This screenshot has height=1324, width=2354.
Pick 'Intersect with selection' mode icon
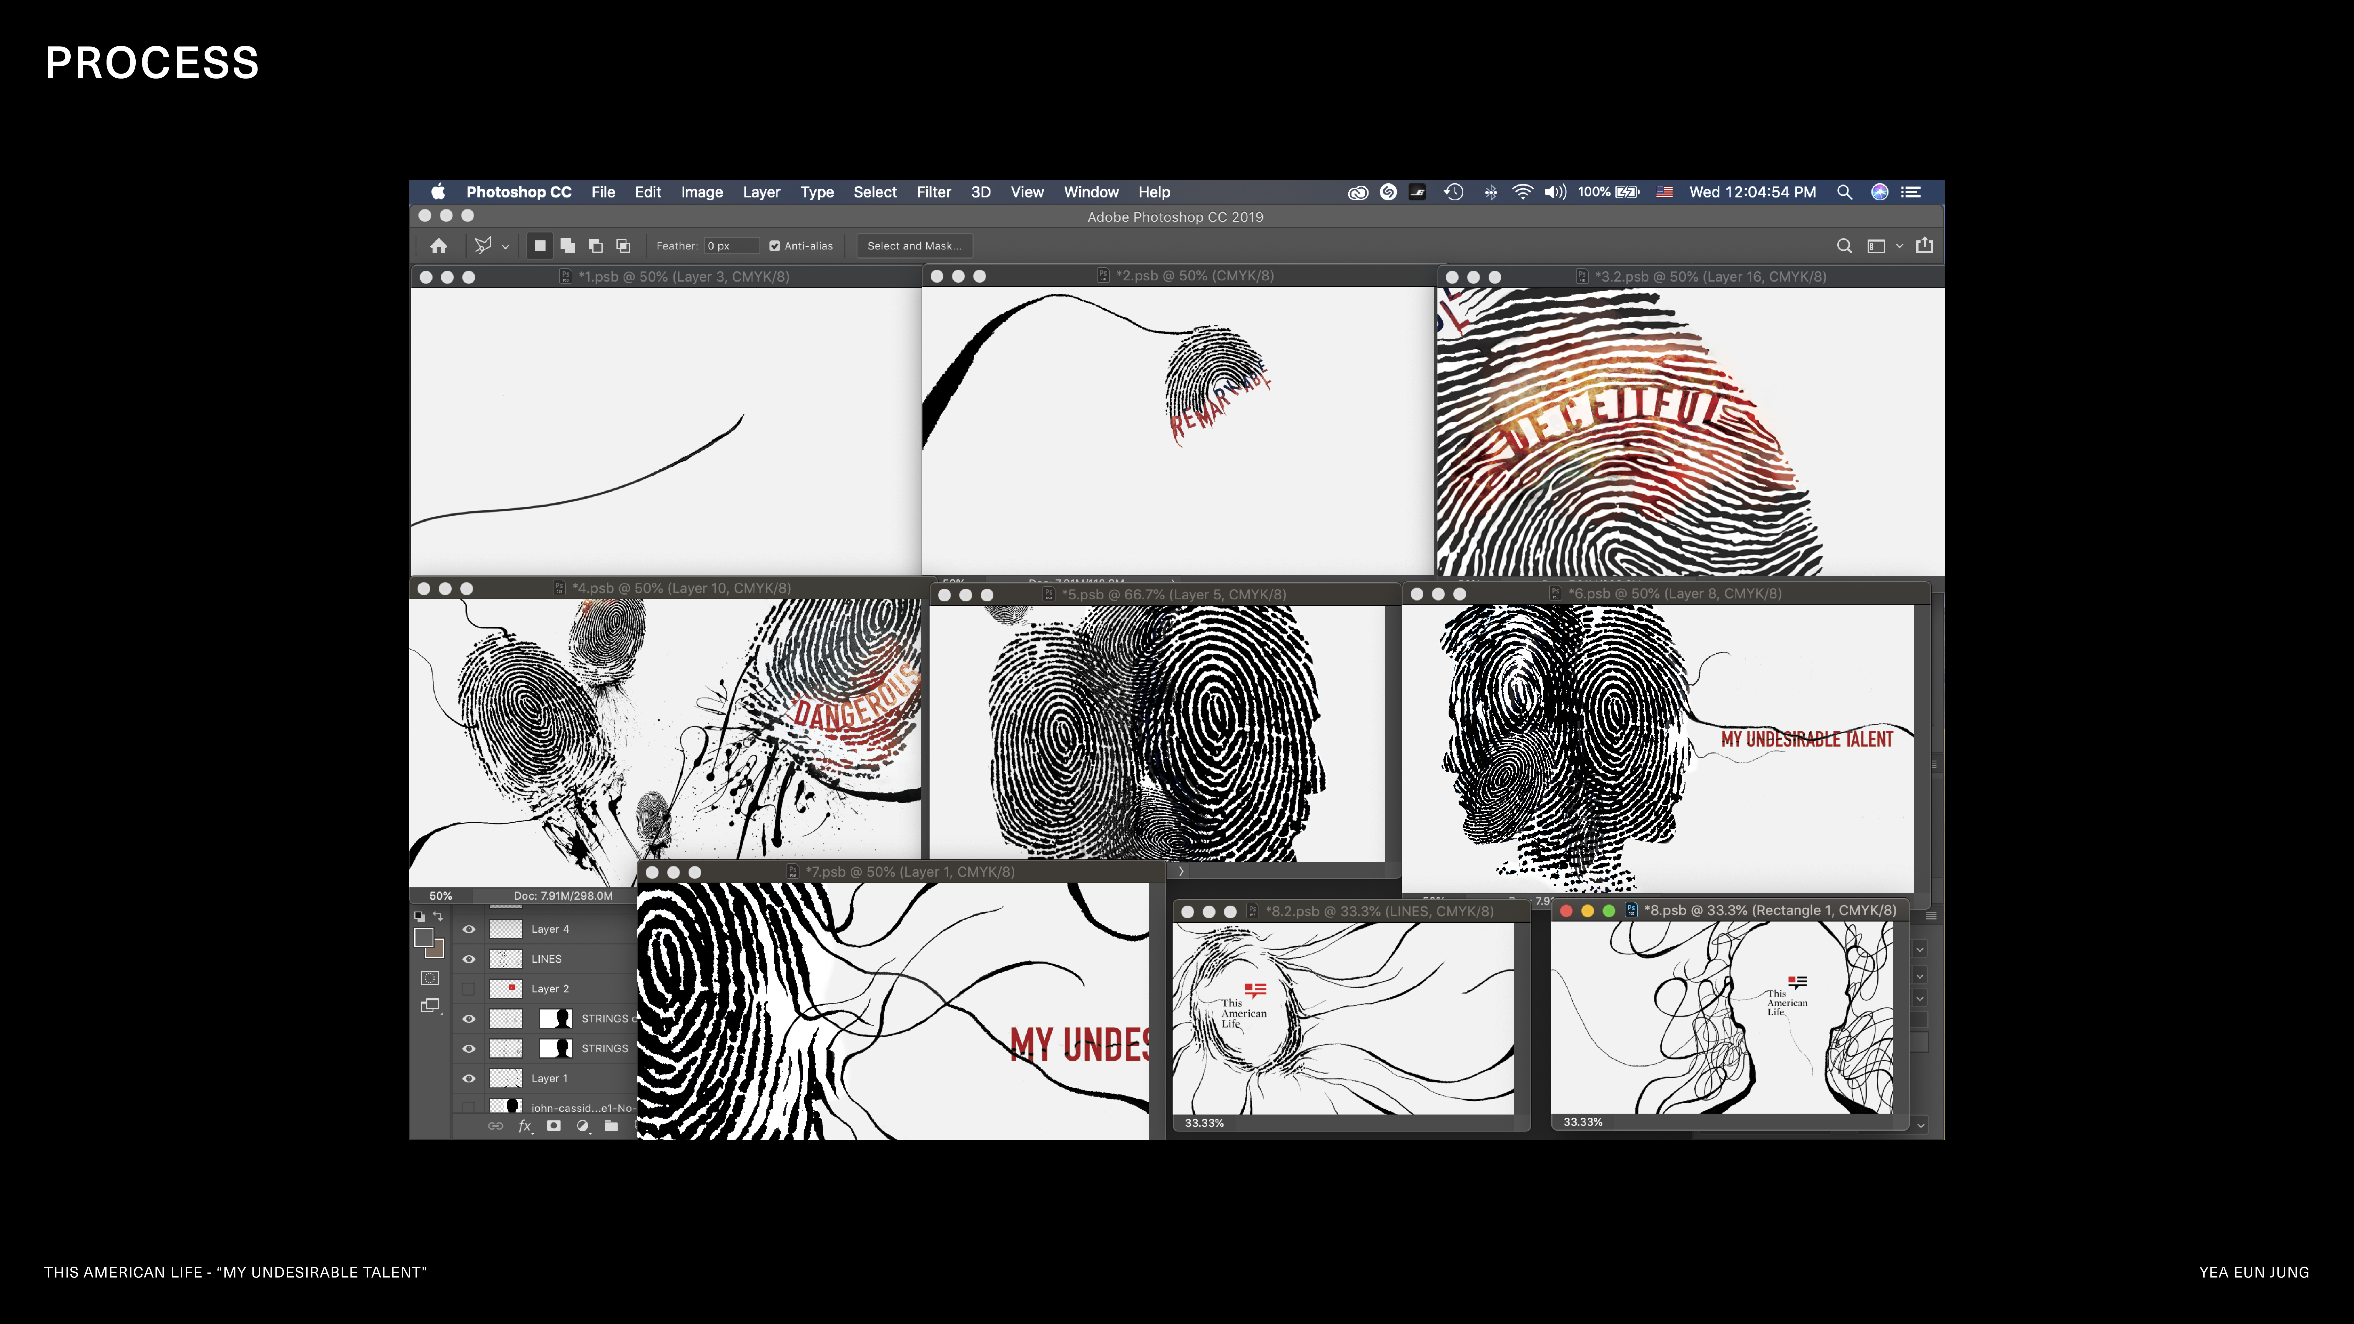623,246
